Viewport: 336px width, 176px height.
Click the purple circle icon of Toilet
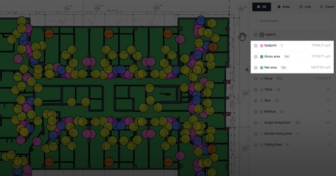262,90
